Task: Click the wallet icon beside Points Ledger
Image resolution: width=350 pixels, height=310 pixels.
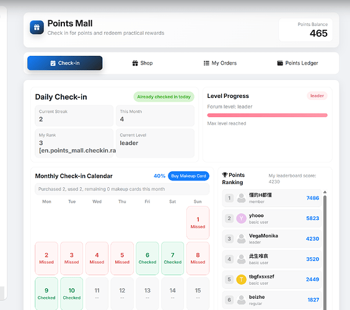Action: [x=280, y=63]
